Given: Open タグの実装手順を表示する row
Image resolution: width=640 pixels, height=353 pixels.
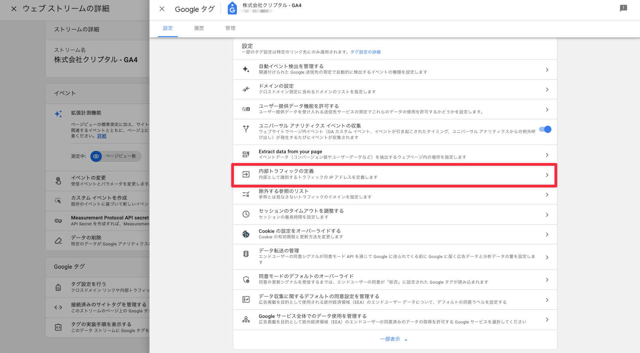Looking at the screenshot, I should [97, 327].
